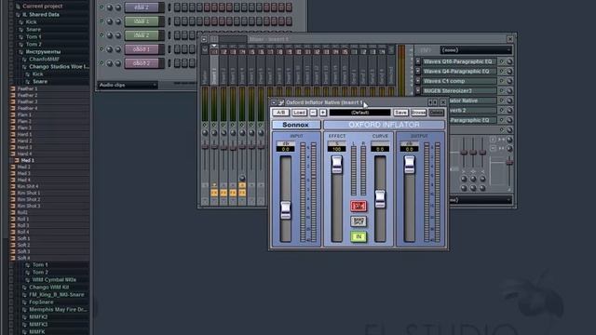
Task: Click the OUTPUT fader handle
Action: (410, 165)
